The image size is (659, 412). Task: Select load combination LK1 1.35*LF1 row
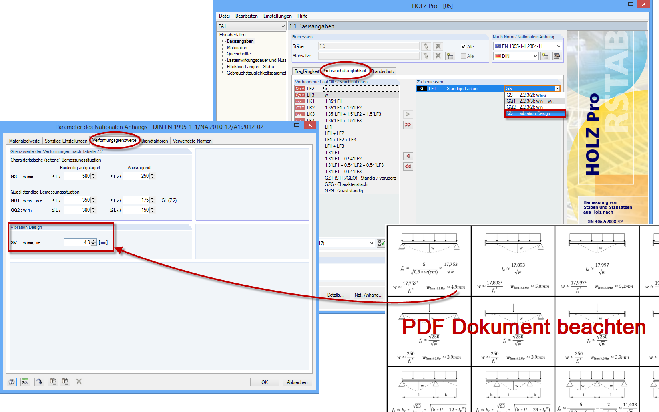pos(346,101)
